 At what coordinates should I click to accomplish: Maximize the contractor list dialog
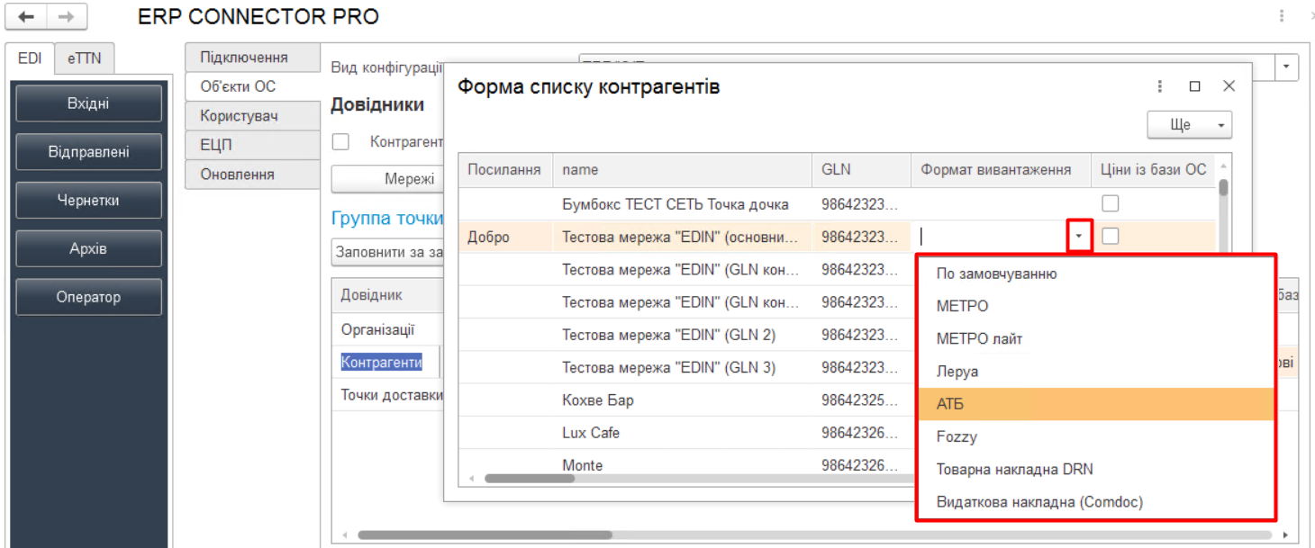click(1194, 86)
